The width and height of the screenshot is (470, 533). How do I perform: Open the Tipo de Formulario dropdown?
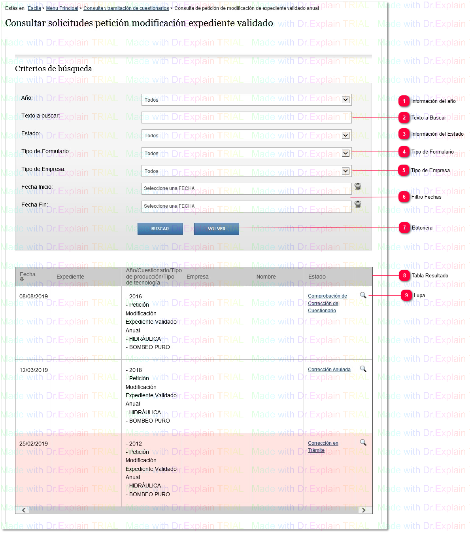pos(346,153)
